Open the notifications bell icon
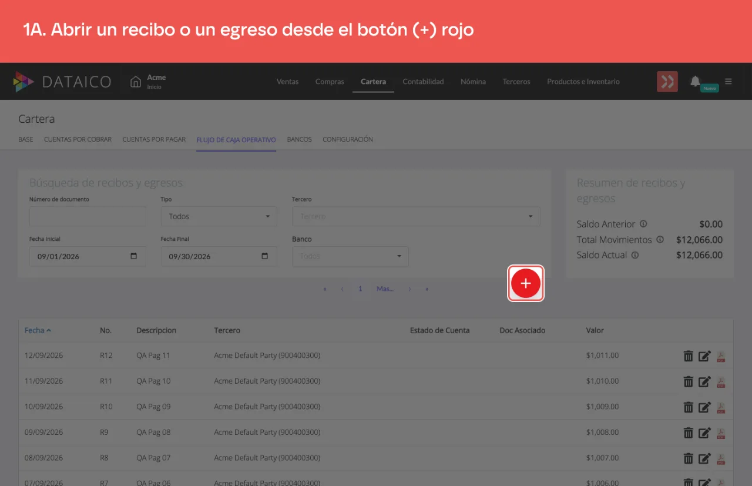This screenshot has height=486, width=752. [x=695, y=81]
